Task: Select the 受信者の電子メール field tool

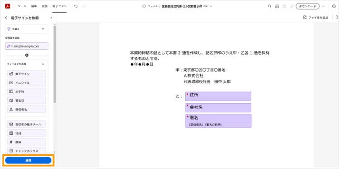Action: [27, 124]
